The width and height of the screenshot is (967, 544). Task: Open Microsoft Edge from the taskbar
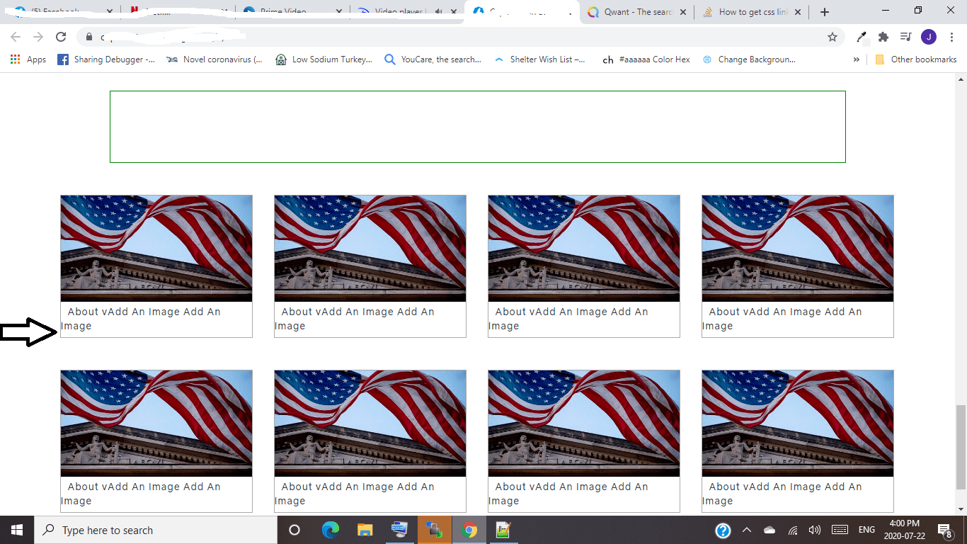click(330, 530)
